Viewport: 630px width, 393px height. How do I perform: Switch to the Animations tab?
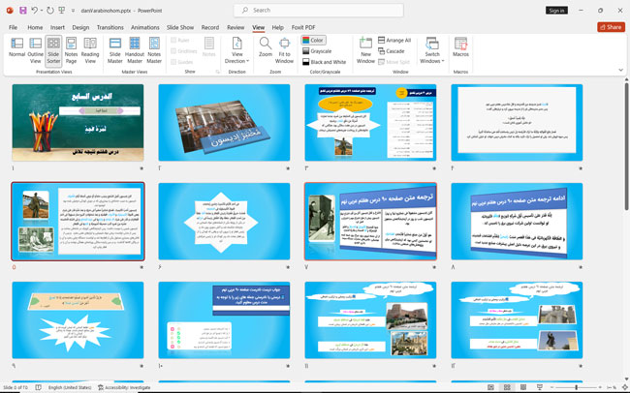click(145, 27)
